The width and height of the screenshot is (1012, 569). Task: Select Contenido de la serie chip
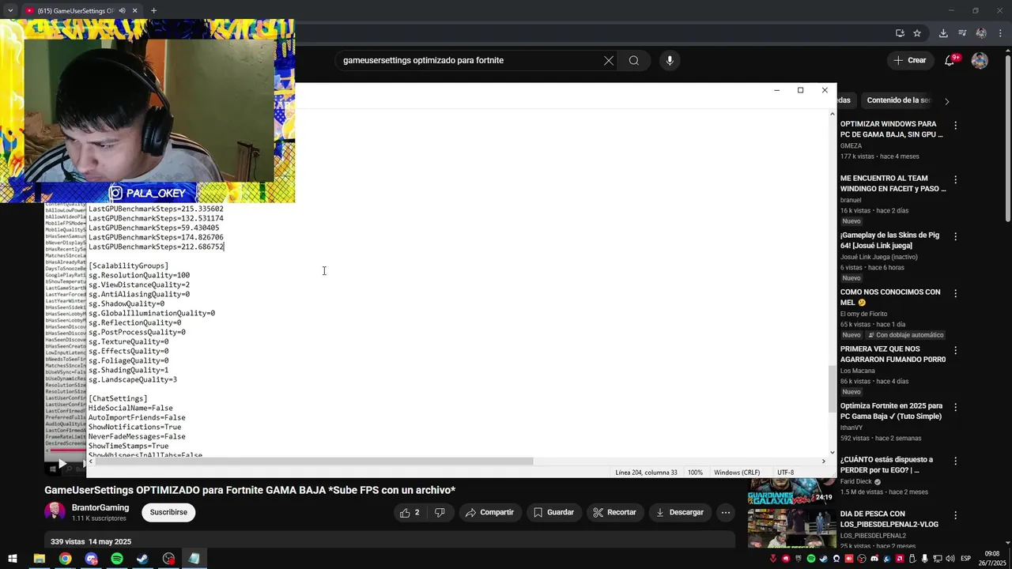click(x=898, y=100)
